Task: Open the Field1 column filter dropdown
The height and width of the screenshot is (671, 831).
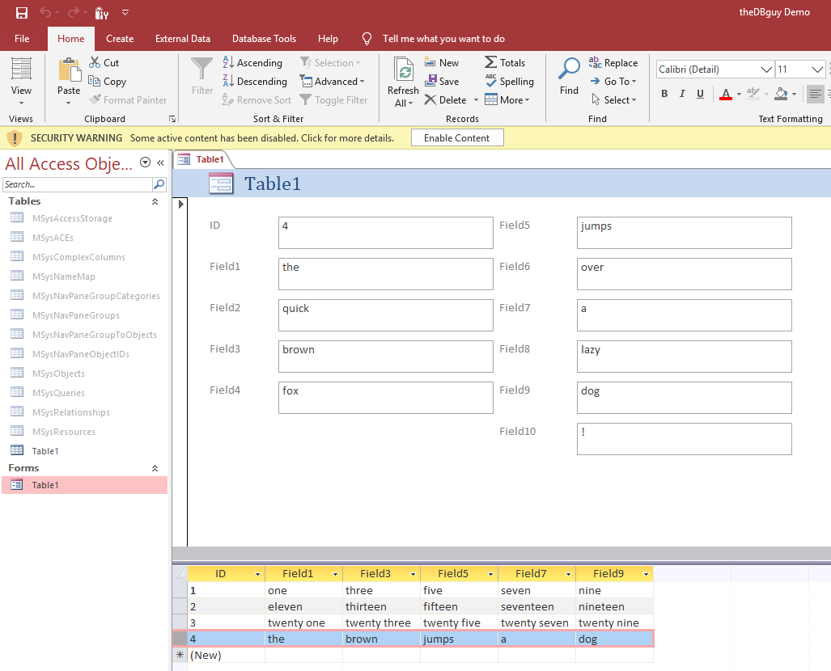Action: 336,574
